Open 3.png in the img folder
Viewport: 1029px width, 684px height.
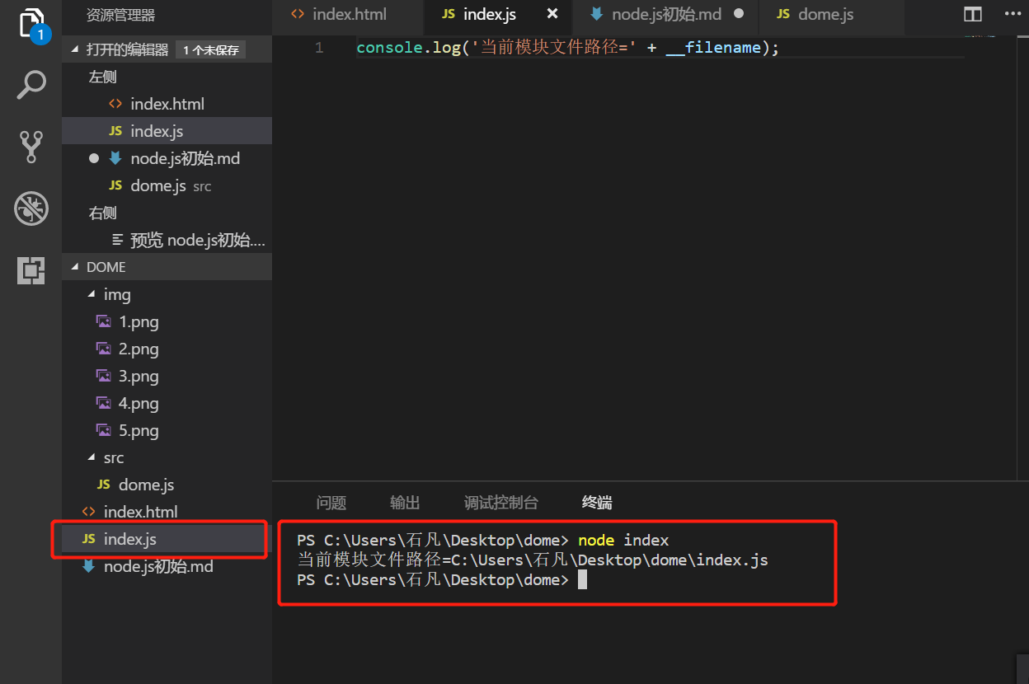138,376
